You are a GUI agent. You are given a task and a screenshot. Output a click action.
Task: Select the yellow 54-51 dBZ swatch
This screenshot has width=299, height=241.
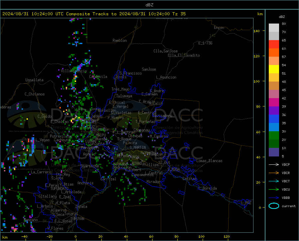(274, 69)
